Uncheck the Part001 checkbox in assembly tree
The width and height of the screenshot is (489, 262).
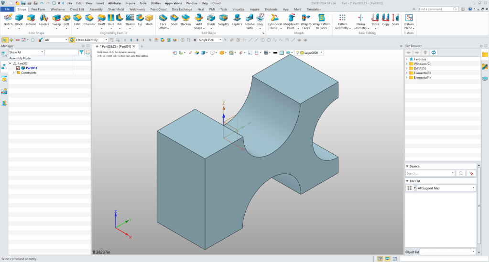click(x=18, y=68)
